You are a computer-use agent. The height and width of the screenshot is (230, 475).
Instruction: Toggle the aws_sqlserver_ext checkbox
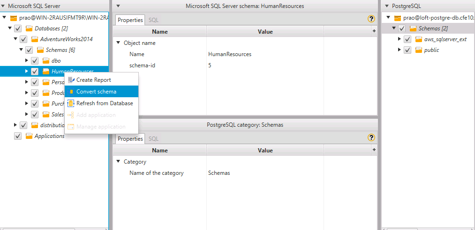coord(407,40)
